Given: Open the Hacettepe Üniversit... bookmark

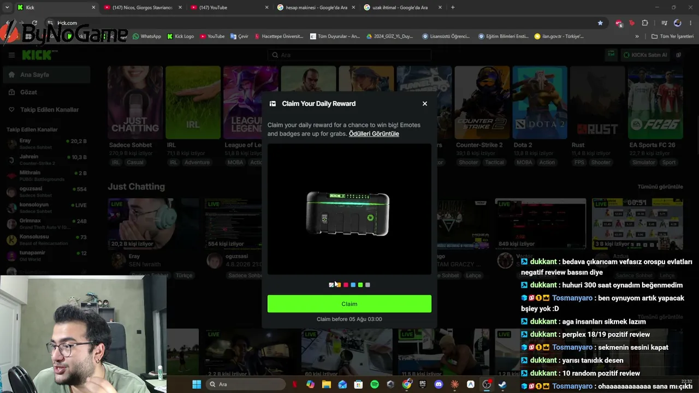Looking at the screenshot, I should pos(279,37).
